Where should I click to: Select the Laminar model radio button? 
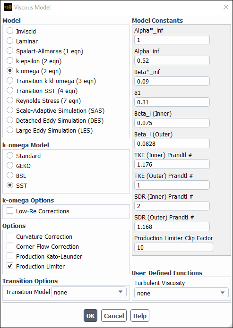[x=10, y=41]
